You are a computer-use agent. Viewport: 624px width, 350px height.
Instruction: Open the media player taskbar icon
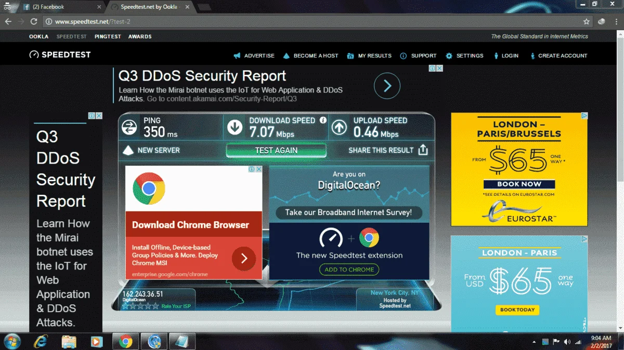[96, 341]
